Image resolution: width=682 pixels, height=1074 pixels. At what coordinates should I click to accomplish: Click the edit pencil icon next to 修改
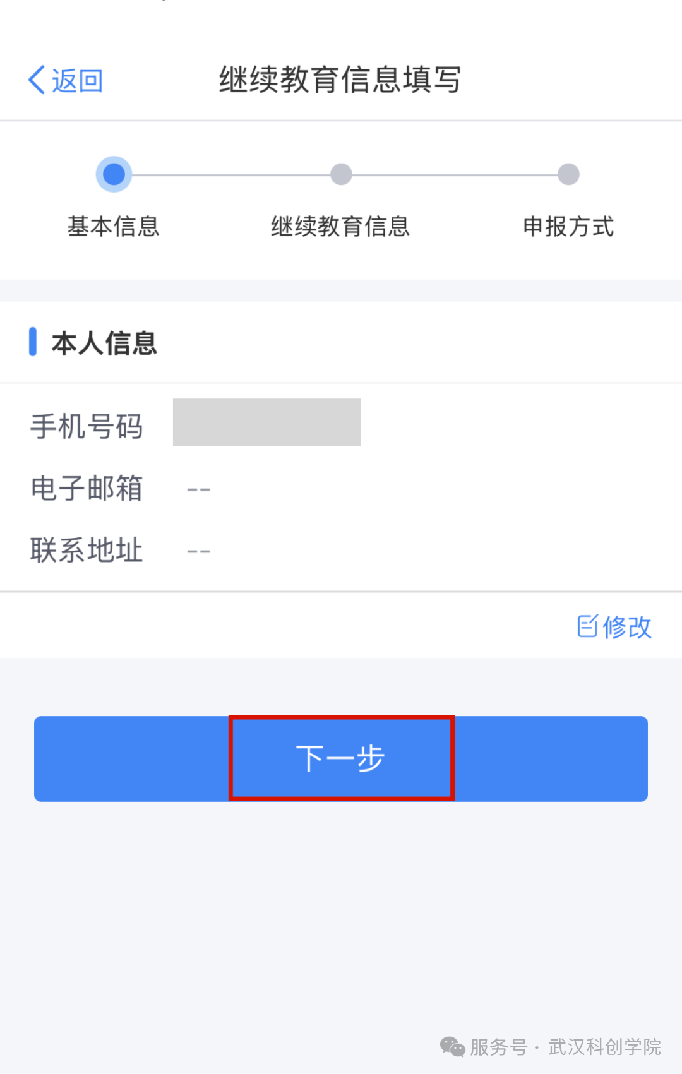point(587,627)
